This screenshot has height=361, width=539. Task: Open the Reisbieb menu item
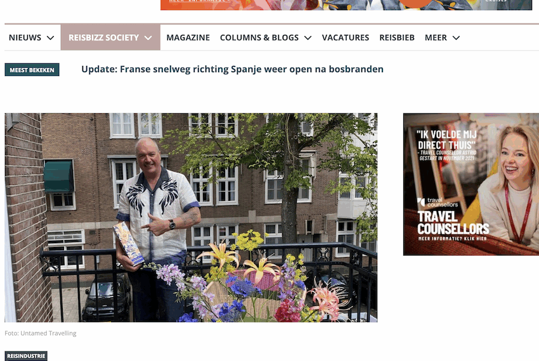(x=397, y=37)
